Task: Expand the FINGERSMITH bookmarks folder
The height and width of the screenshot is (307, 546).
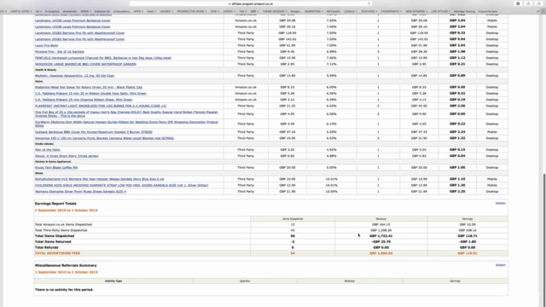Action: click(x=391, y=11)
